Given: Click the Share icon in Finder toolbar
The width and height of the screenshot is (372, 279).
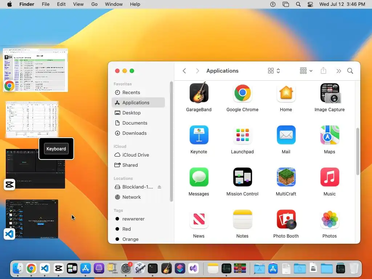Looking at the screenshot, I should [x=323, y=70].
